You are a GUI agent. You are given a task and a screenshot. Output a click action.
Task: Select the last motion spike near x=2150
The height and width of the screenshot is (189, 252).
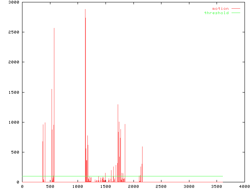tap(142, 147)
